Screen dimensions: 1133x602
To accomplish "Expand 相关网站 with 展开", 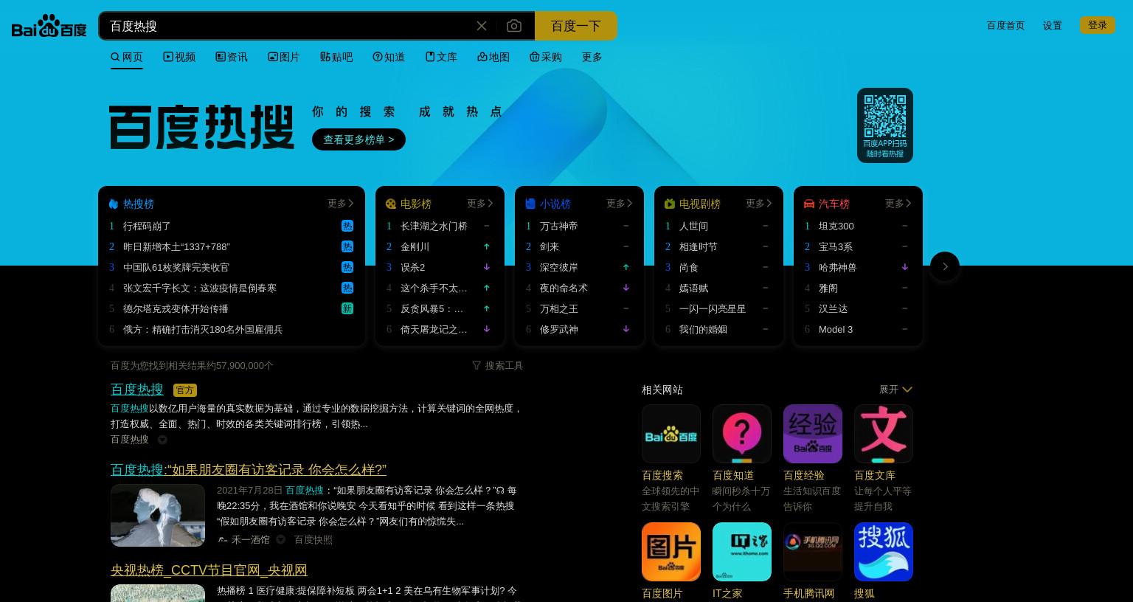I will (x=895, y=390).
